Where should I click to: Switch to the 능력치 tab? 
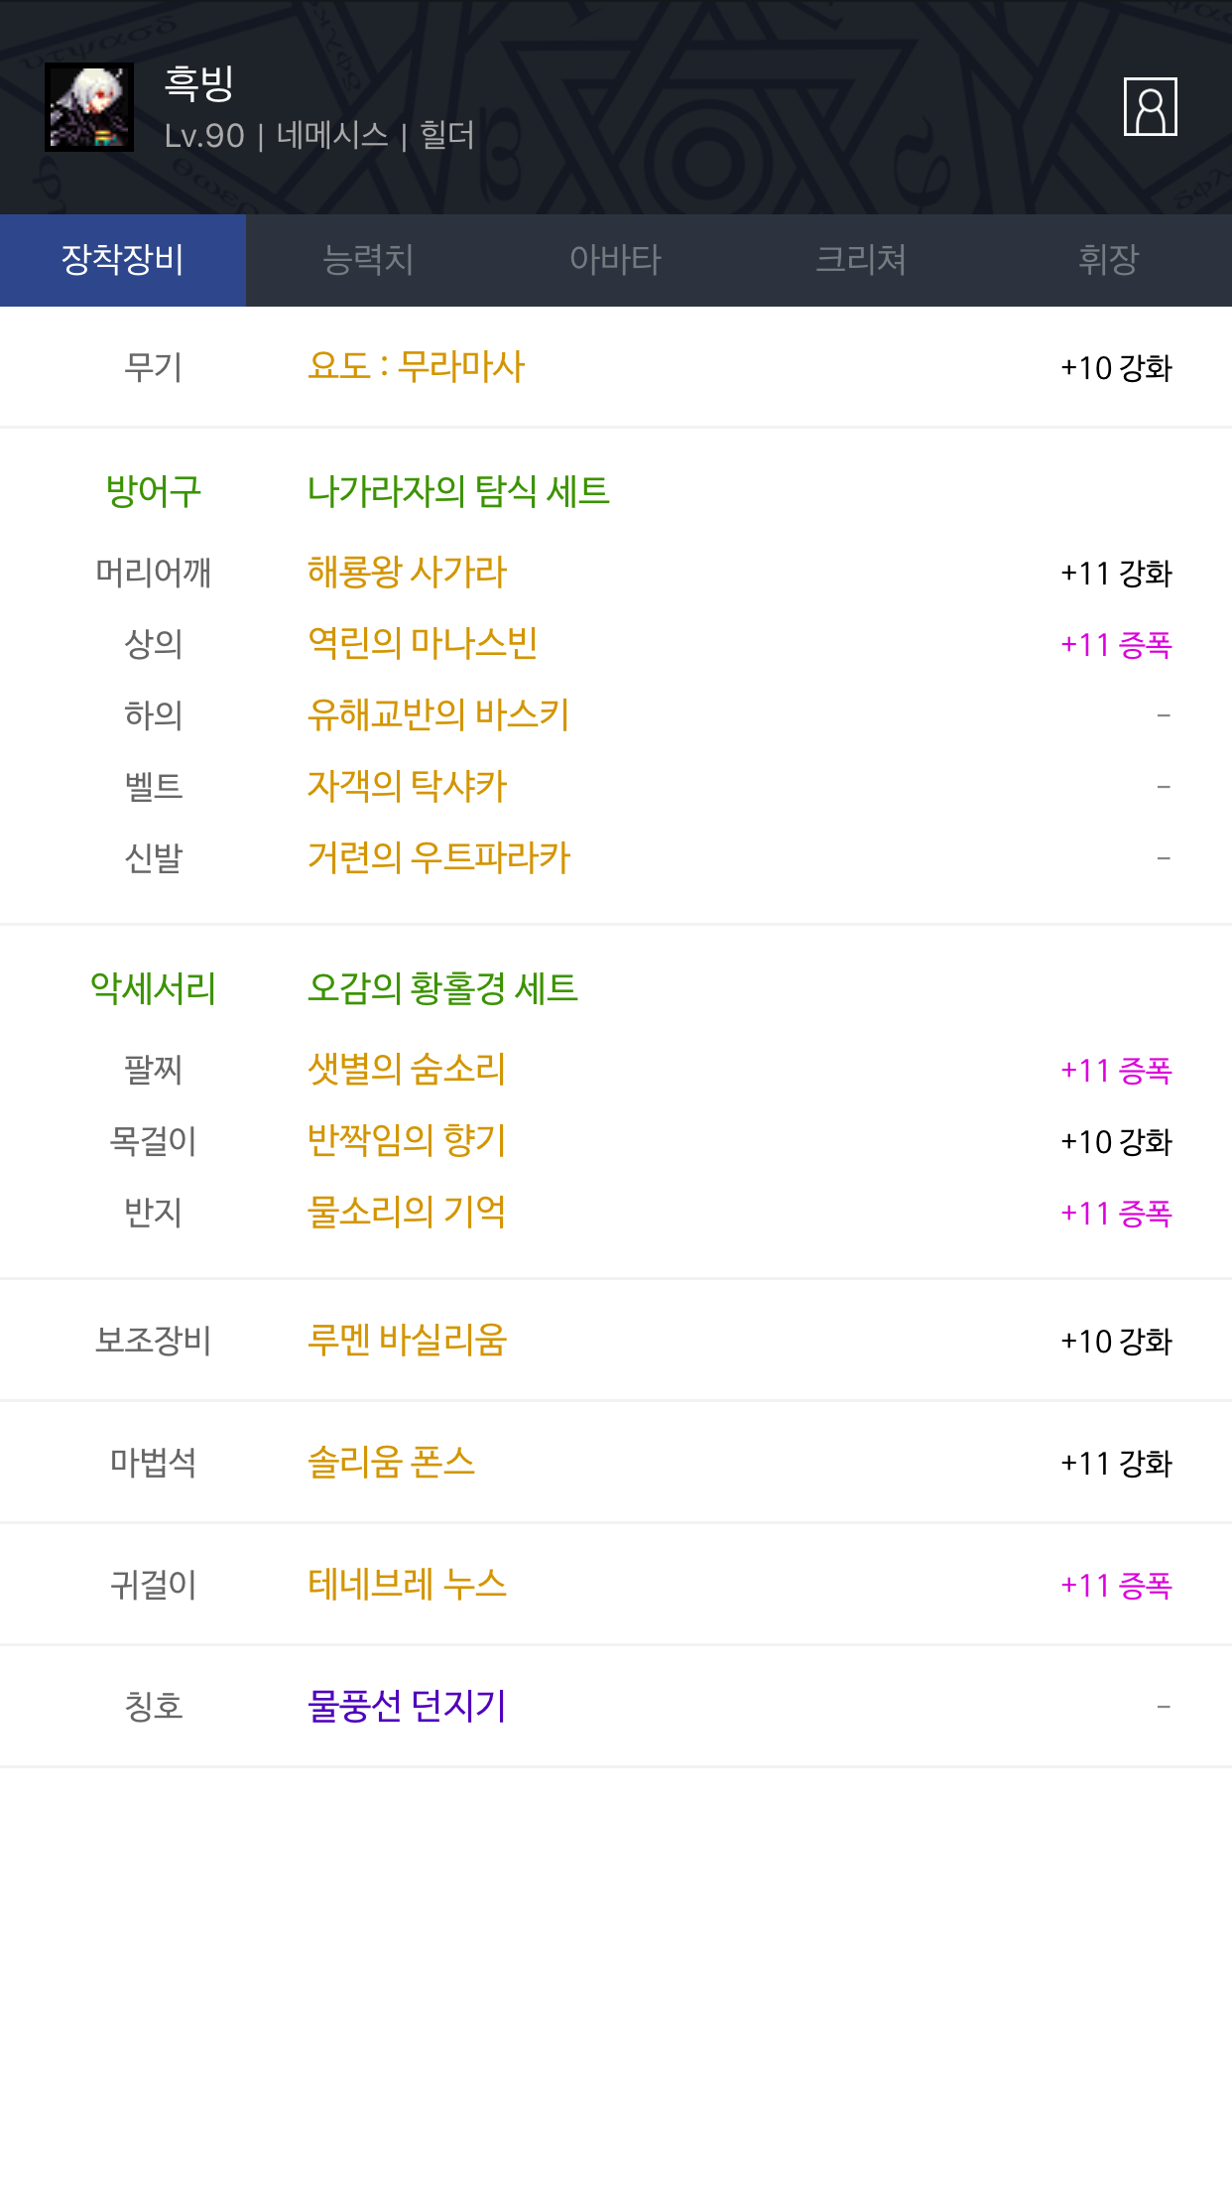tap(369, 260)
